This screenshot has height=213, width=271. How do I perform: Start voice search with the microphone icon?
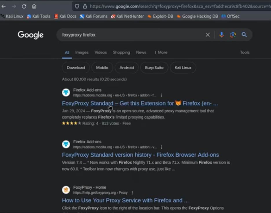tap(221, 35)
